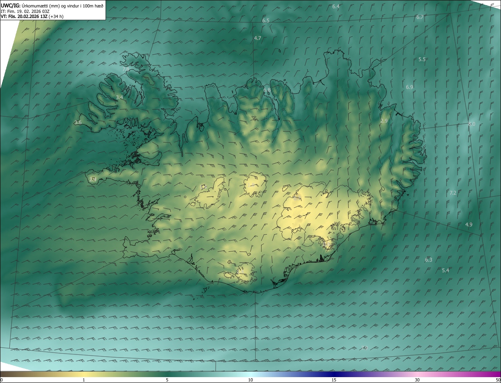Image resolution: width=501 pixels, height=383 pixels.
Task: Click the 5.4 value label on the map
Action: pyautogui.click(x=445, y=270)
